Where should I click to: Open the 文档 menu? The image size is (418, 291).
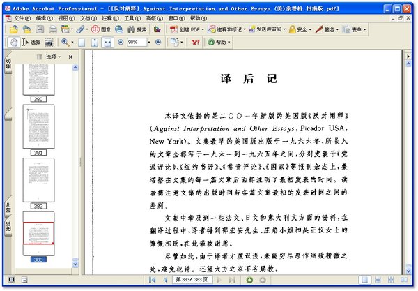coord(88,18)
